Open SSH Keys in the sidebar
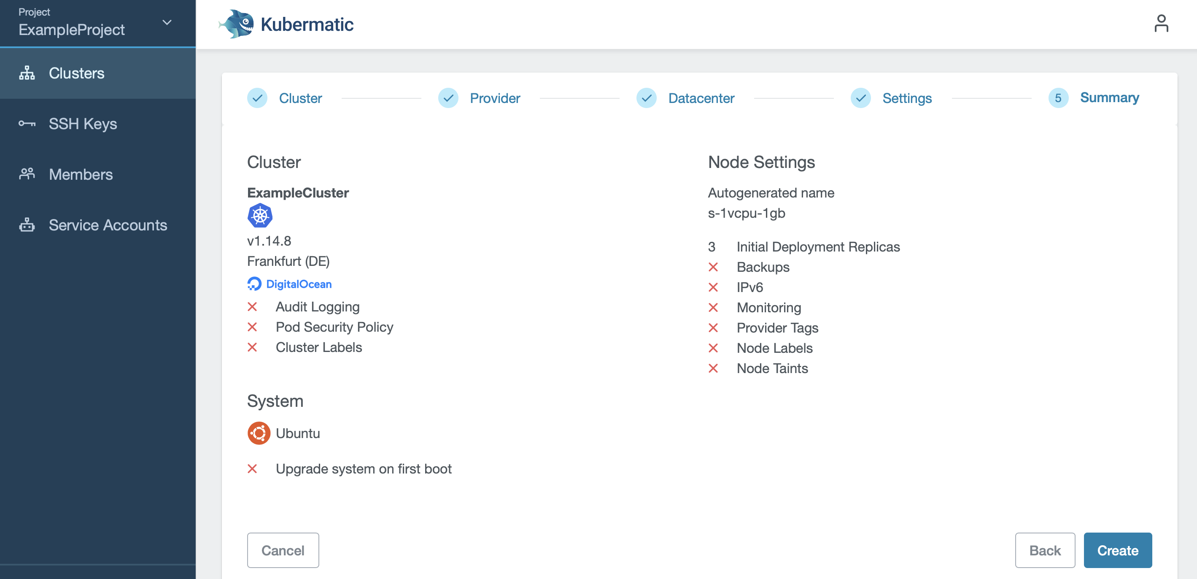This screenshot has width=1197, height=579. [97, 124]
